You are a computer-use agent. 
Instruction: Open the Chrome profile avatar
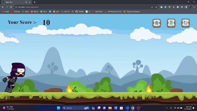click(190, 7)
